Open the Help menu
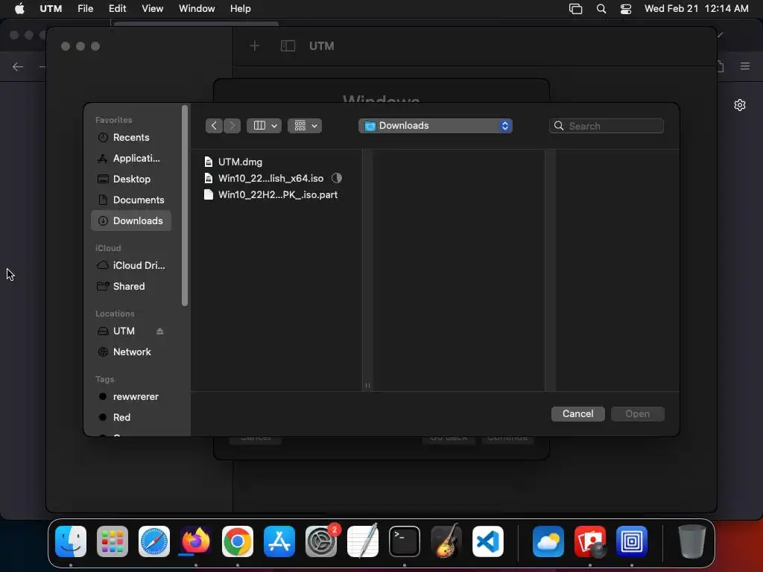The width and height of the screenshot is (763, 572). tap(241, 9)
